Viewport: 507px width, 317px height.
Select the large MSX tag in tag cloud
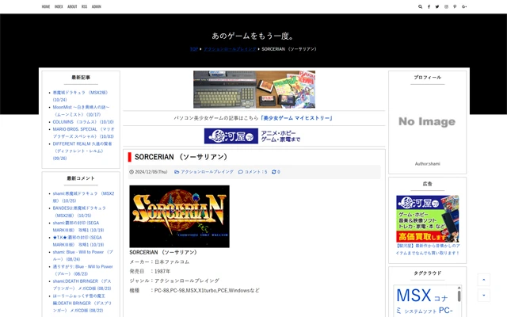tap(413, 296)
